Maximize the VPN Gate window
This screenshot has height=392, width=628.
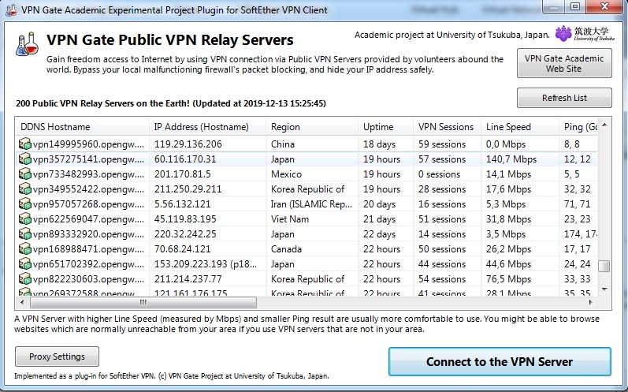575,6
